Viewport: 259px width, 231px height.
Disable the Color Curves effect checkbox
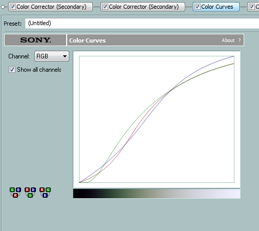pyautogui.click(x=197, y=7)
